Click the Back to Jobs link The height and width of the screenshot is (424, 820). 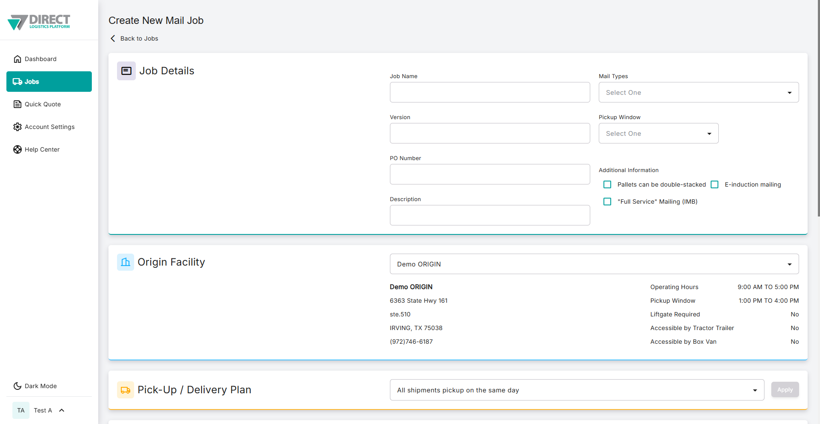pos(139,38)
